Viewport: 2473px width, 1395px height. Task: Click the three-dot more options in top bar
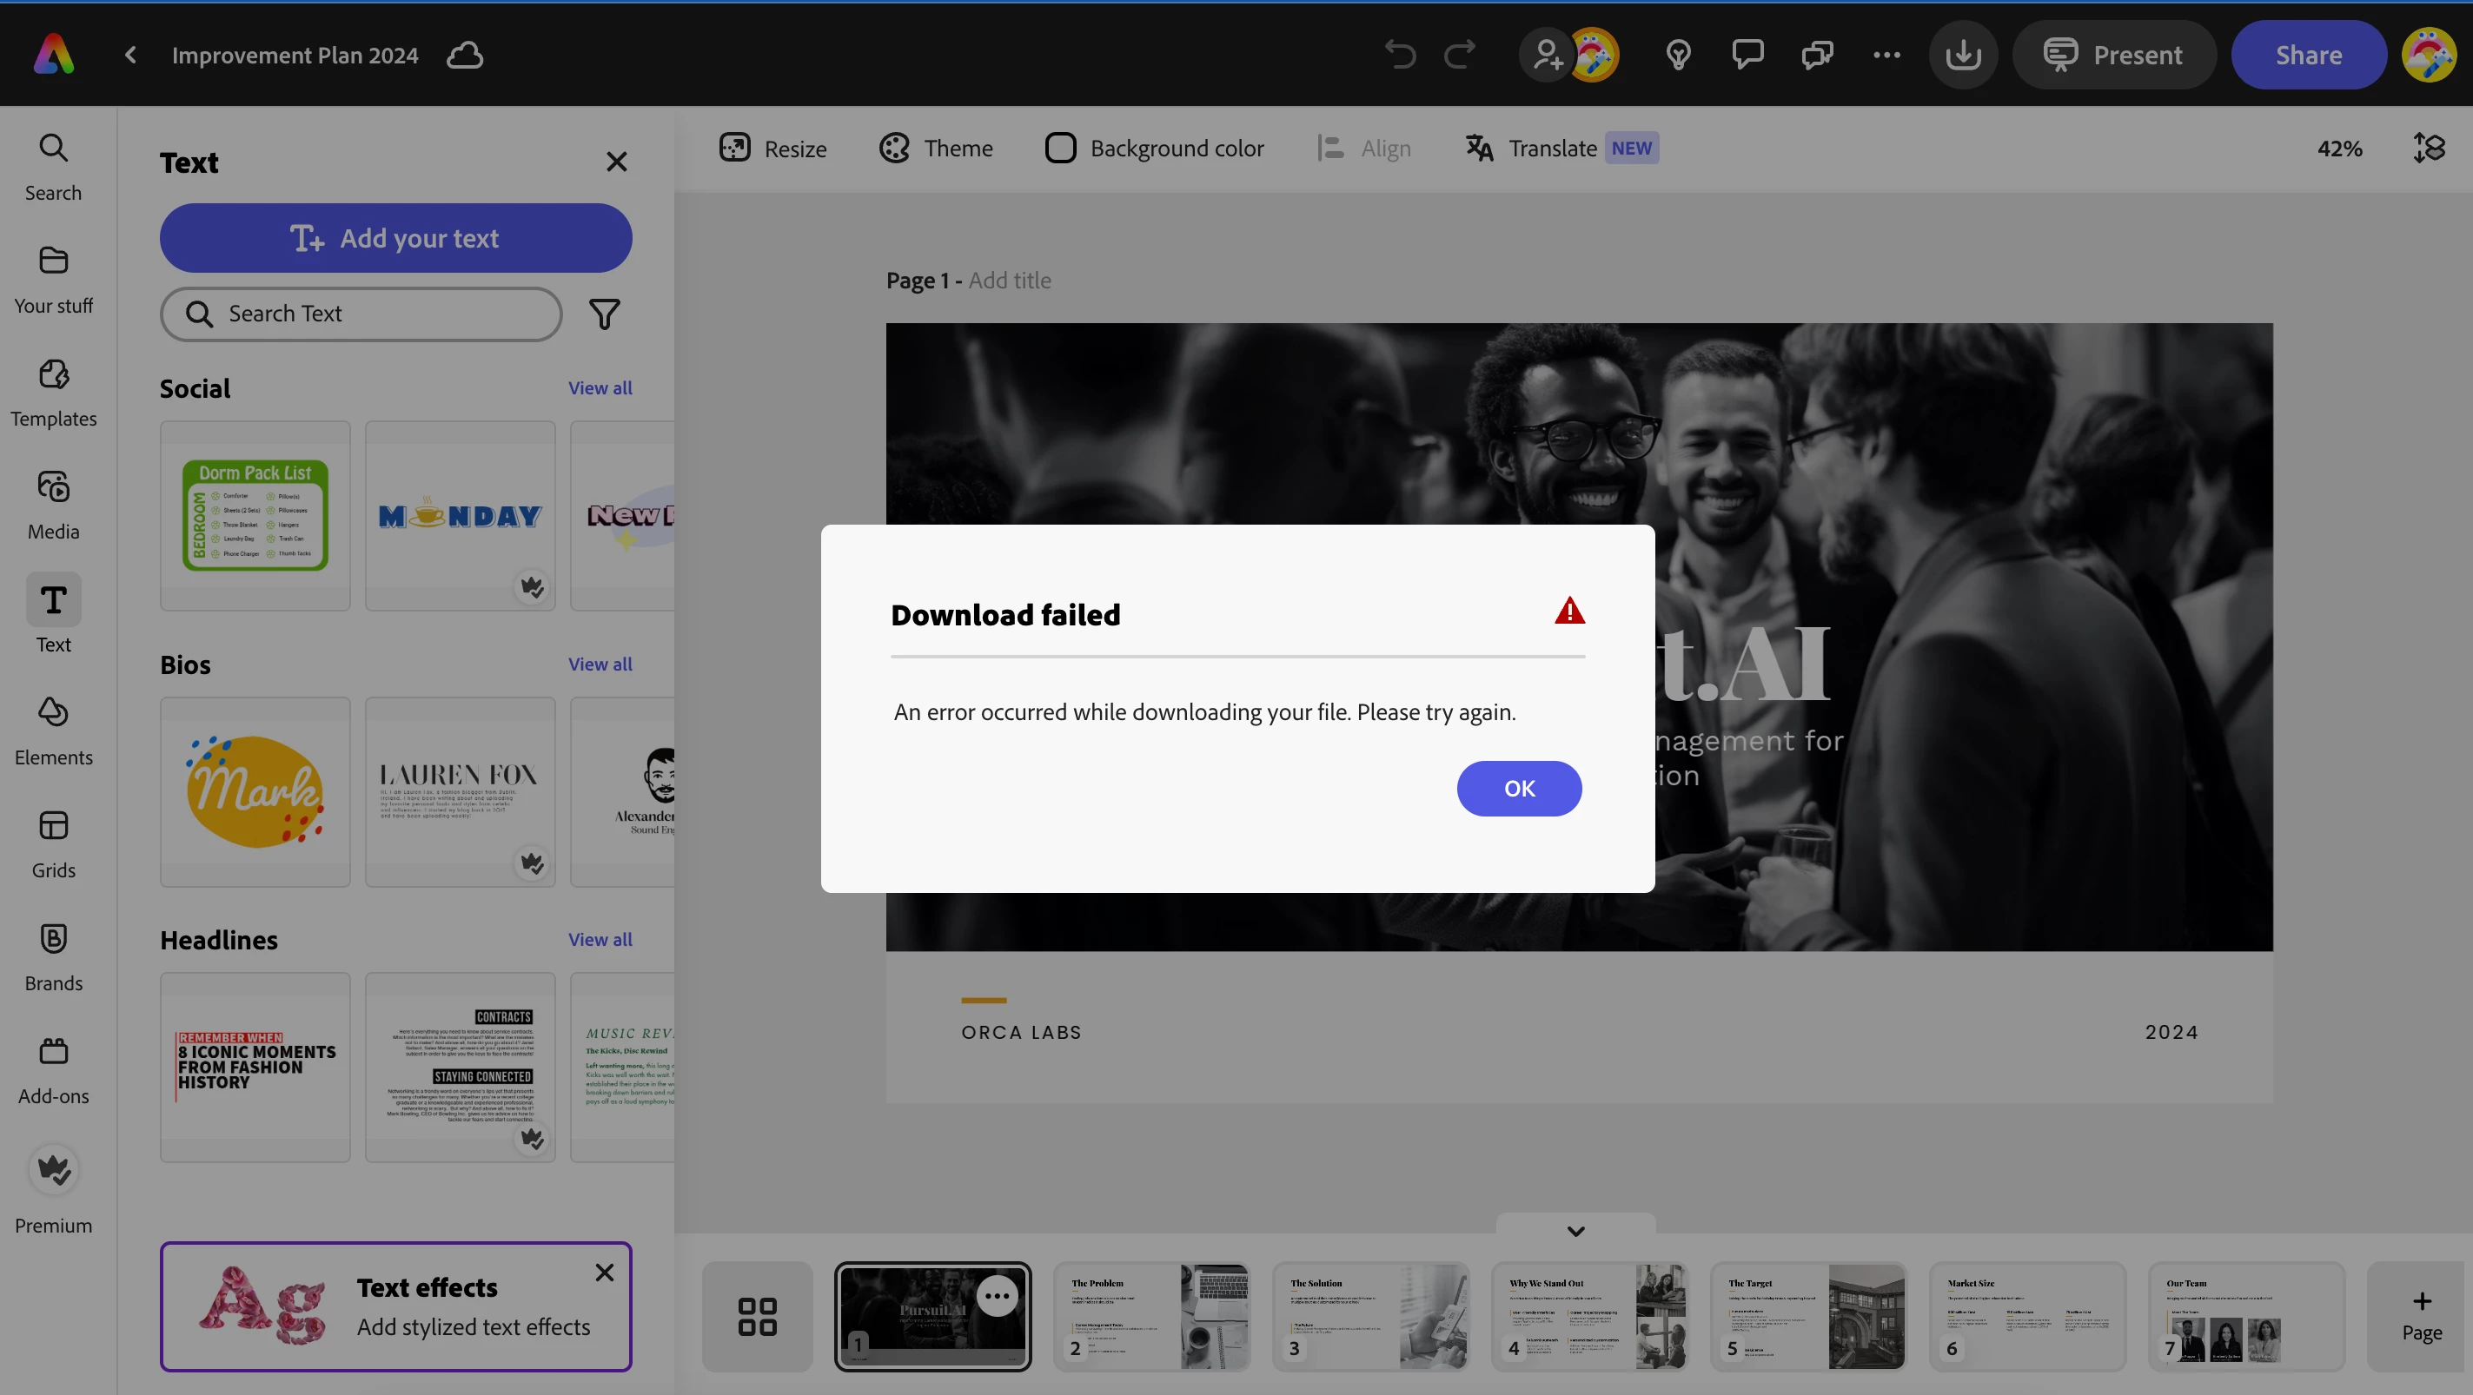pos(1886,56)
